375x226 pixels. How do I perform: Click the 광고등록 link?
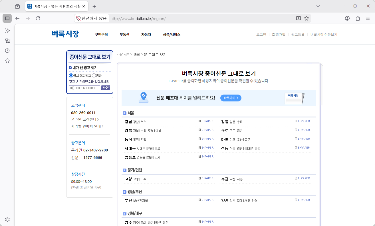tap(298, 35)
